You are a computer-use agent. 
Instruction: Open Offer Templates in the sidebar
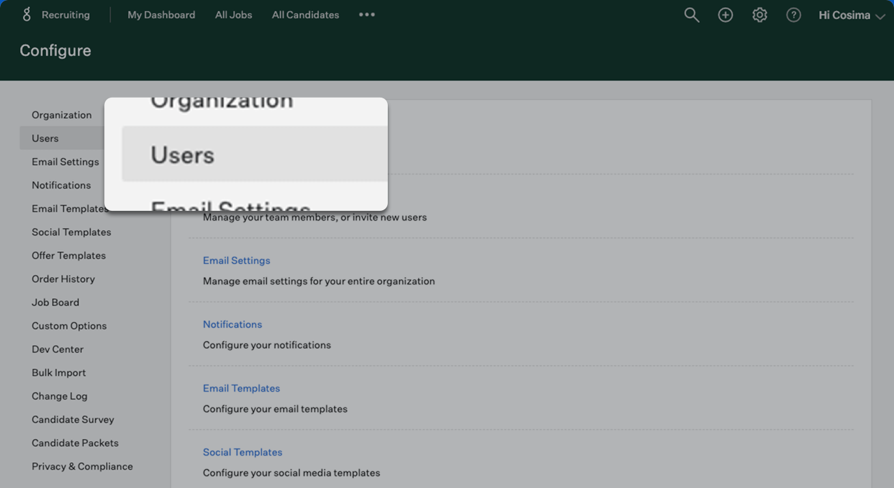coord(69,255)
